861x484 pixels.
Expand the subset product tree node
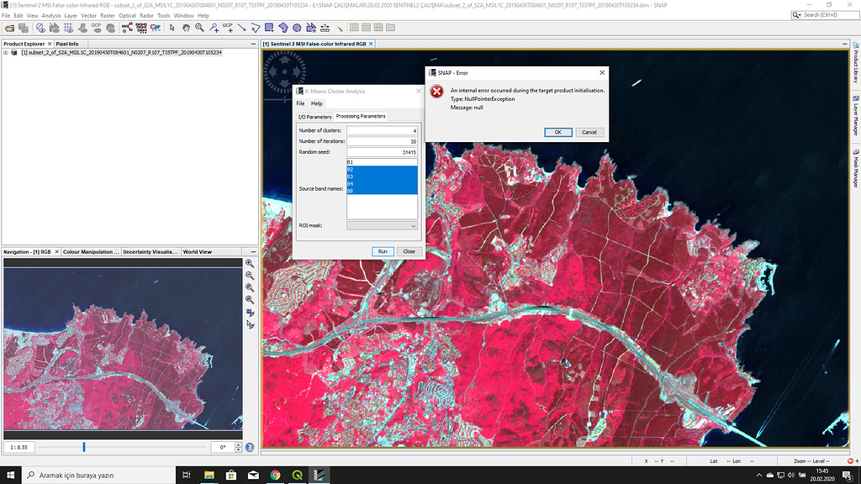pos(6,52)
